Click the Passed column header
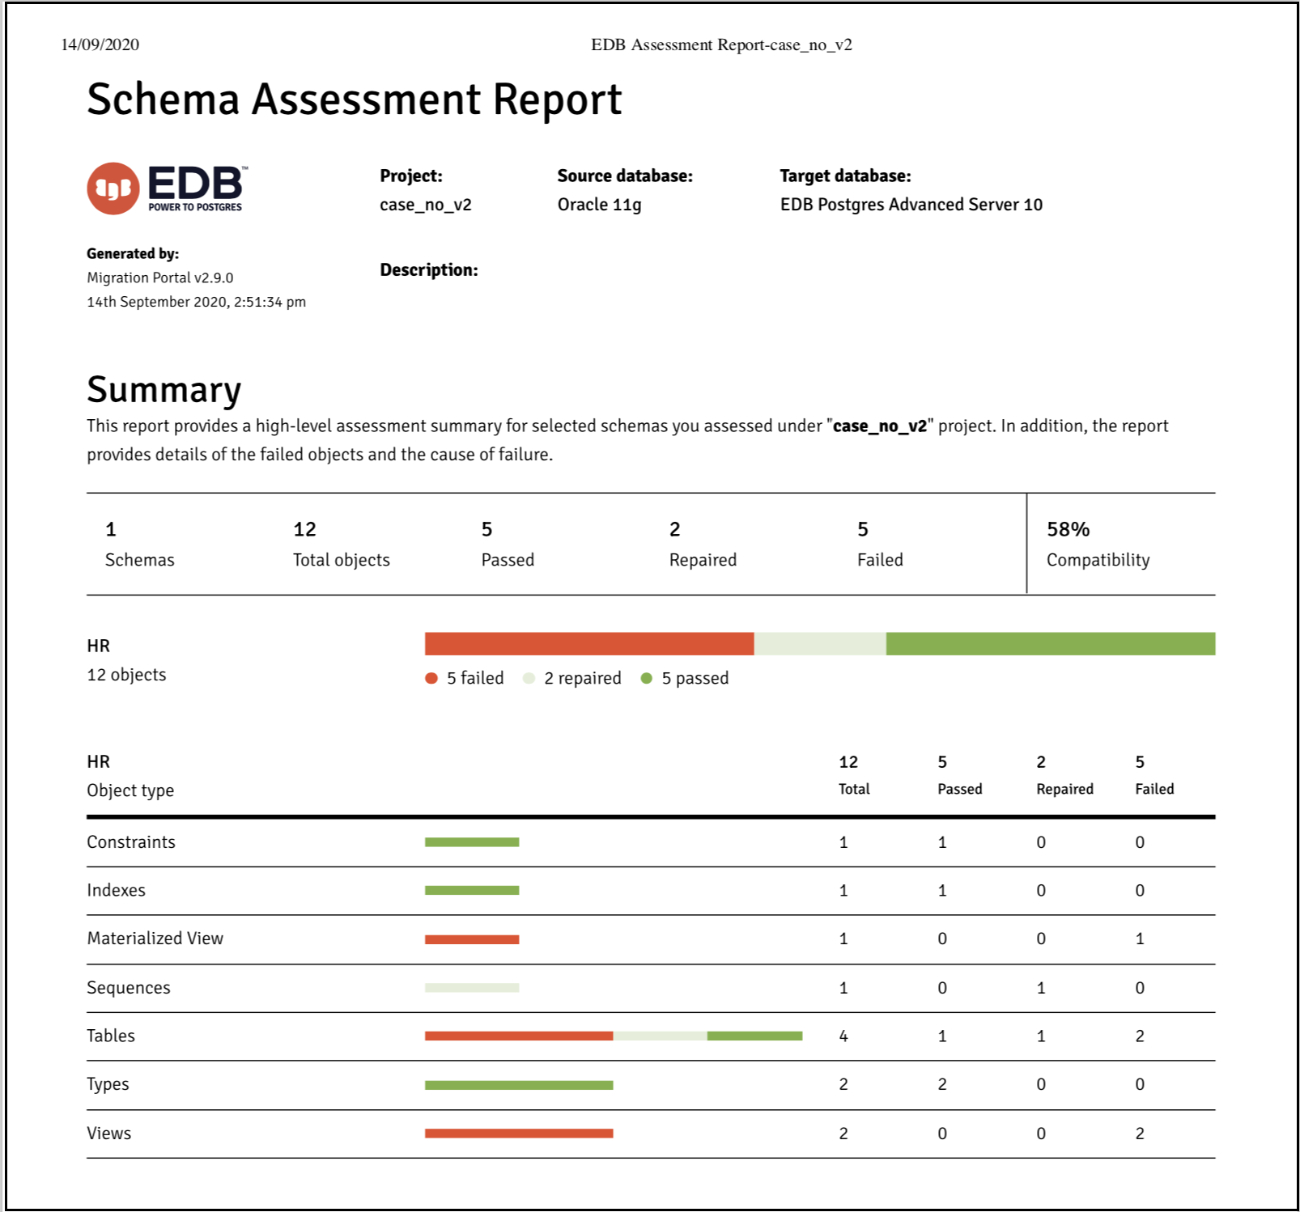 [x=960, y=789]
